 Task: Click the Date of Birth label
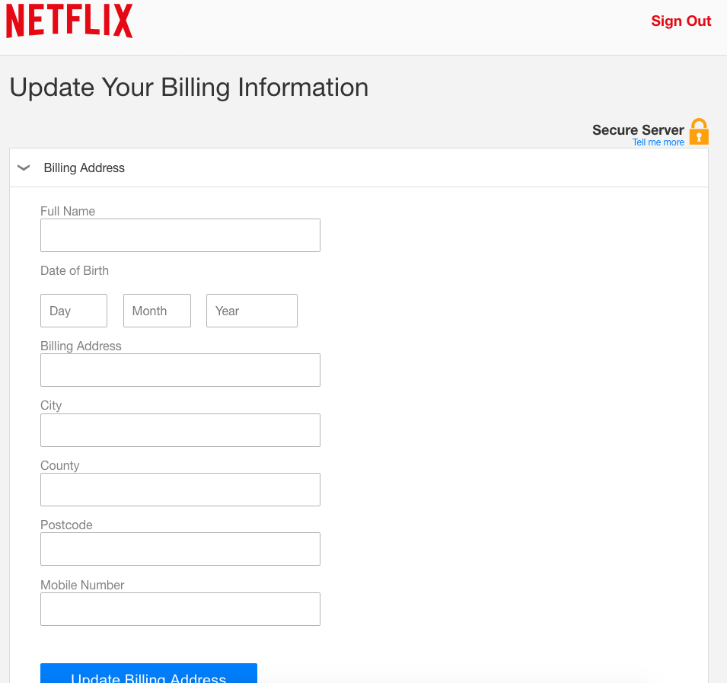75,271
